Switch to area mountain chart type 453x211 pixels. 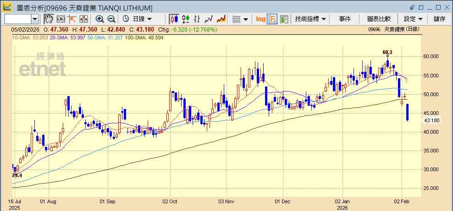[221, 19]
